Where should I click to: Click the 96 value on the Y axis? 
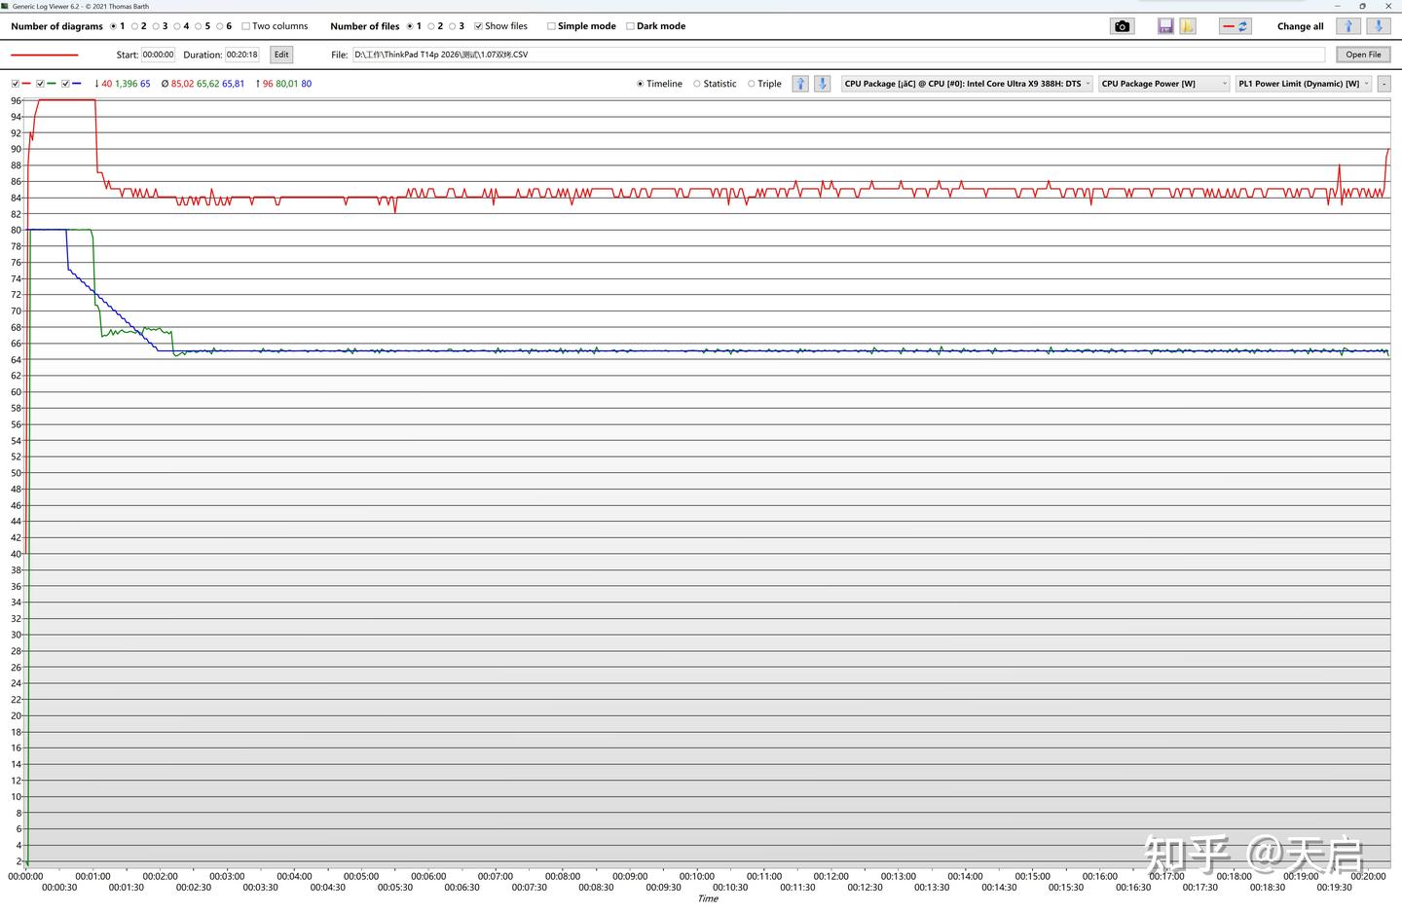16,100
